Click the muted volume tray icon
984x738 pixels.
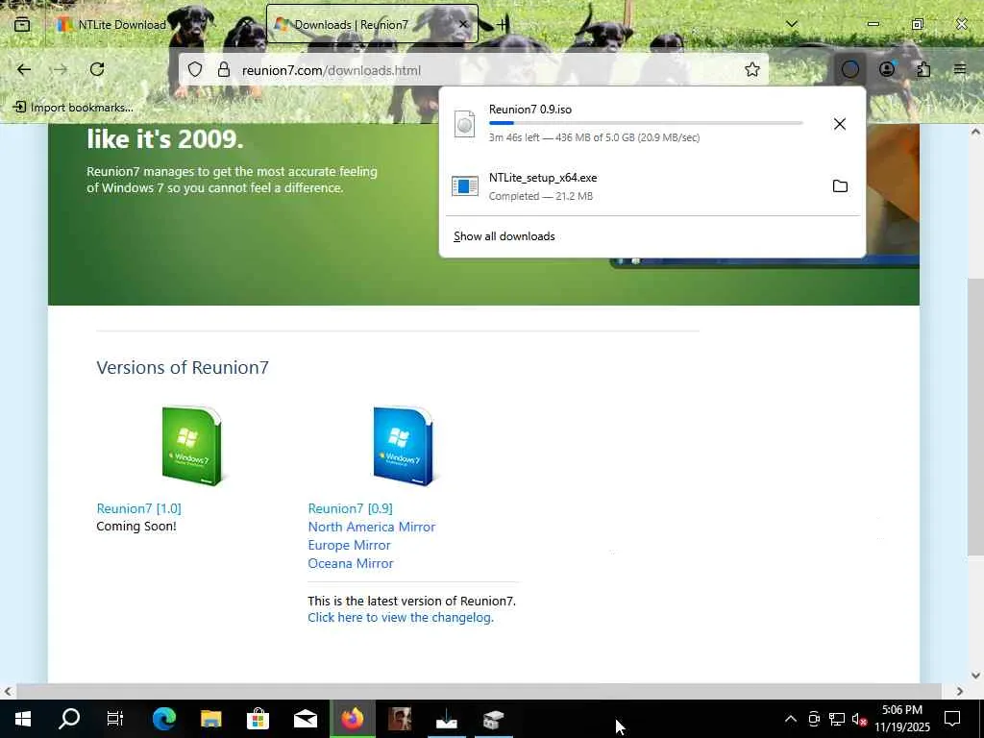pyautogui.click(x=859, y=719)
